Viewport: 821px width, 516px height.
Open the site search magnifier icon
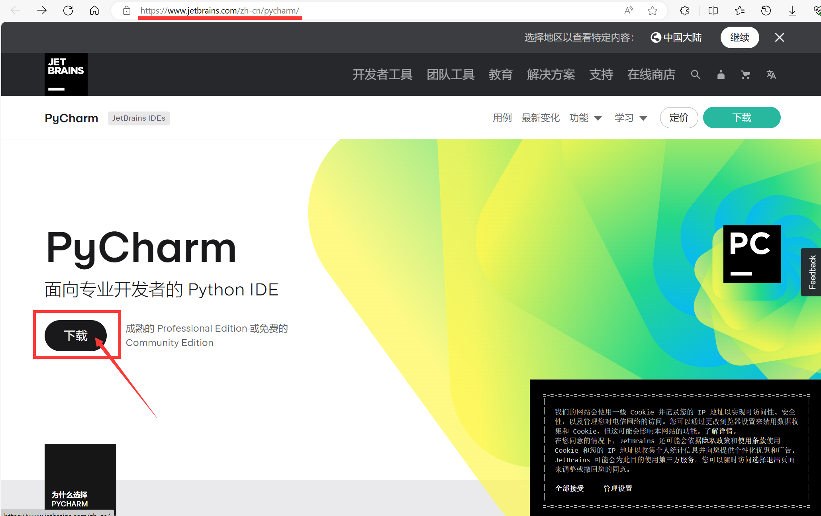695,74
